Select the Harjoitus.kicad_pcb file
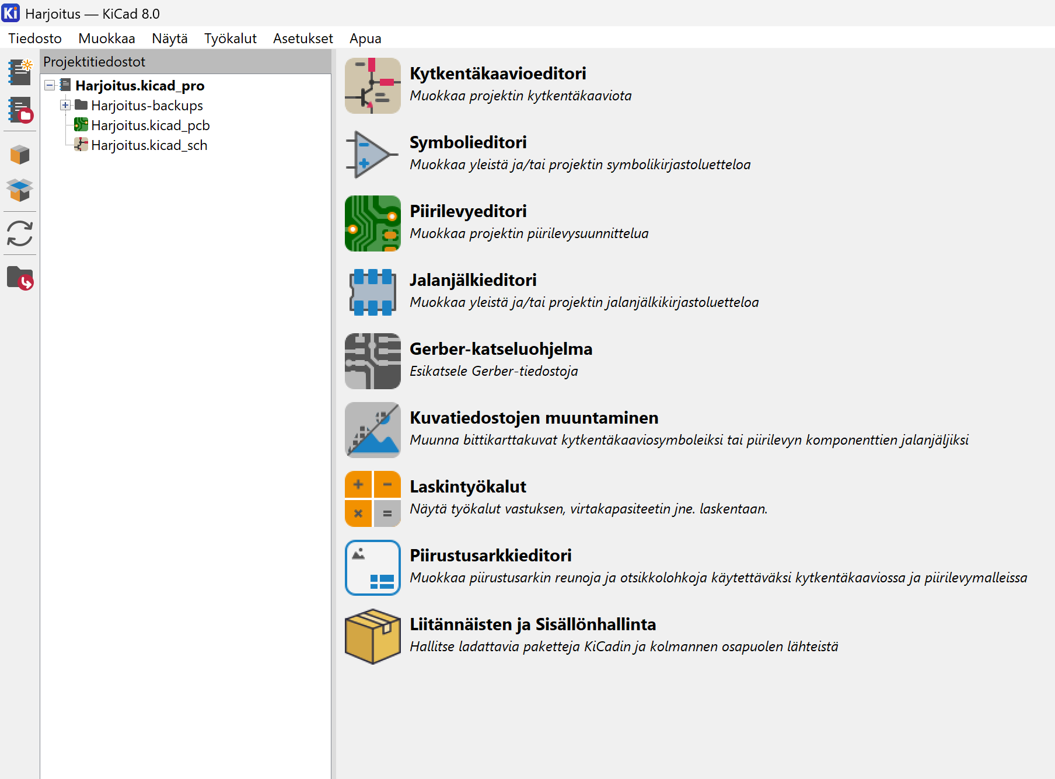Viewport: 1055px width, 779px height. coord(151,125)
